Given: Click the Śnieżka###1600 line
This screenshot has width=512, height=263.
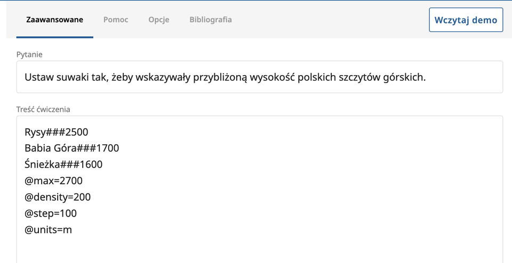Looking at the screenshot, I should (63, 165).
